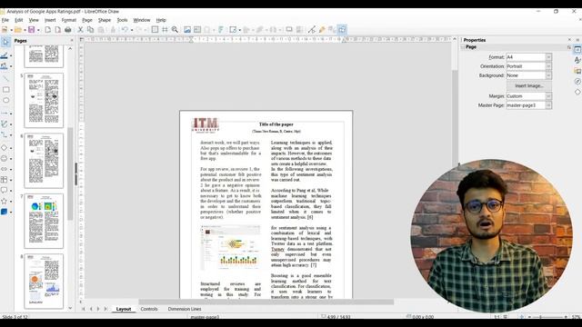The image size is (582, 327).
Task: Click the Save document icon
Action: pyautogui.click(x=32, y=30)
